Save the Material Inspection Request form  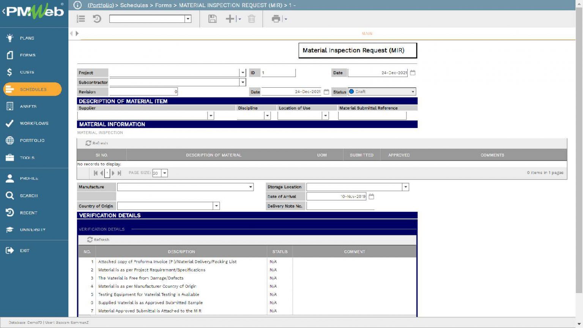[212, 19]
